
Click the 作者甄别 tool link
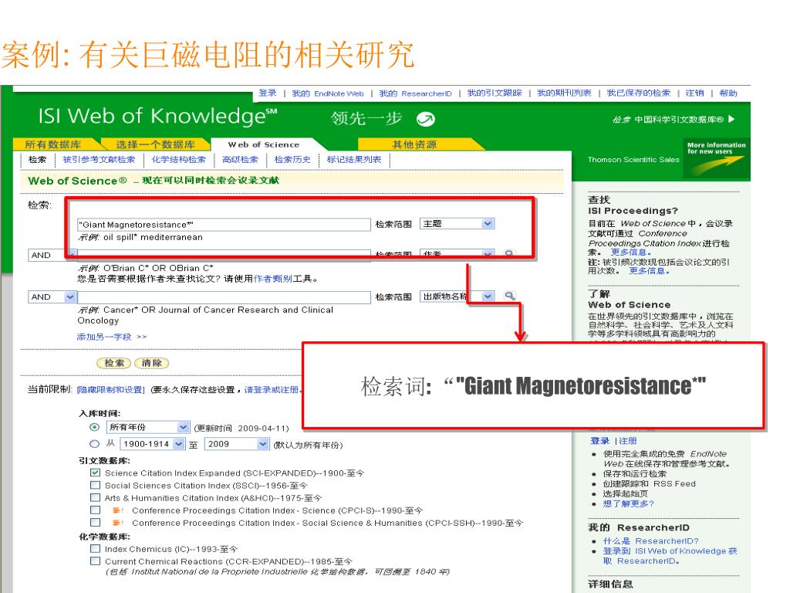coord(272,278)
